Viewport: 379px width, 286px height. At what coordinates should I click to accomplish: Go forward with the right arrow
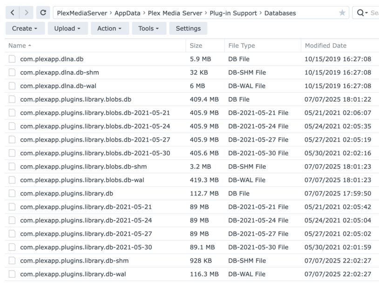tap(27, 13)
